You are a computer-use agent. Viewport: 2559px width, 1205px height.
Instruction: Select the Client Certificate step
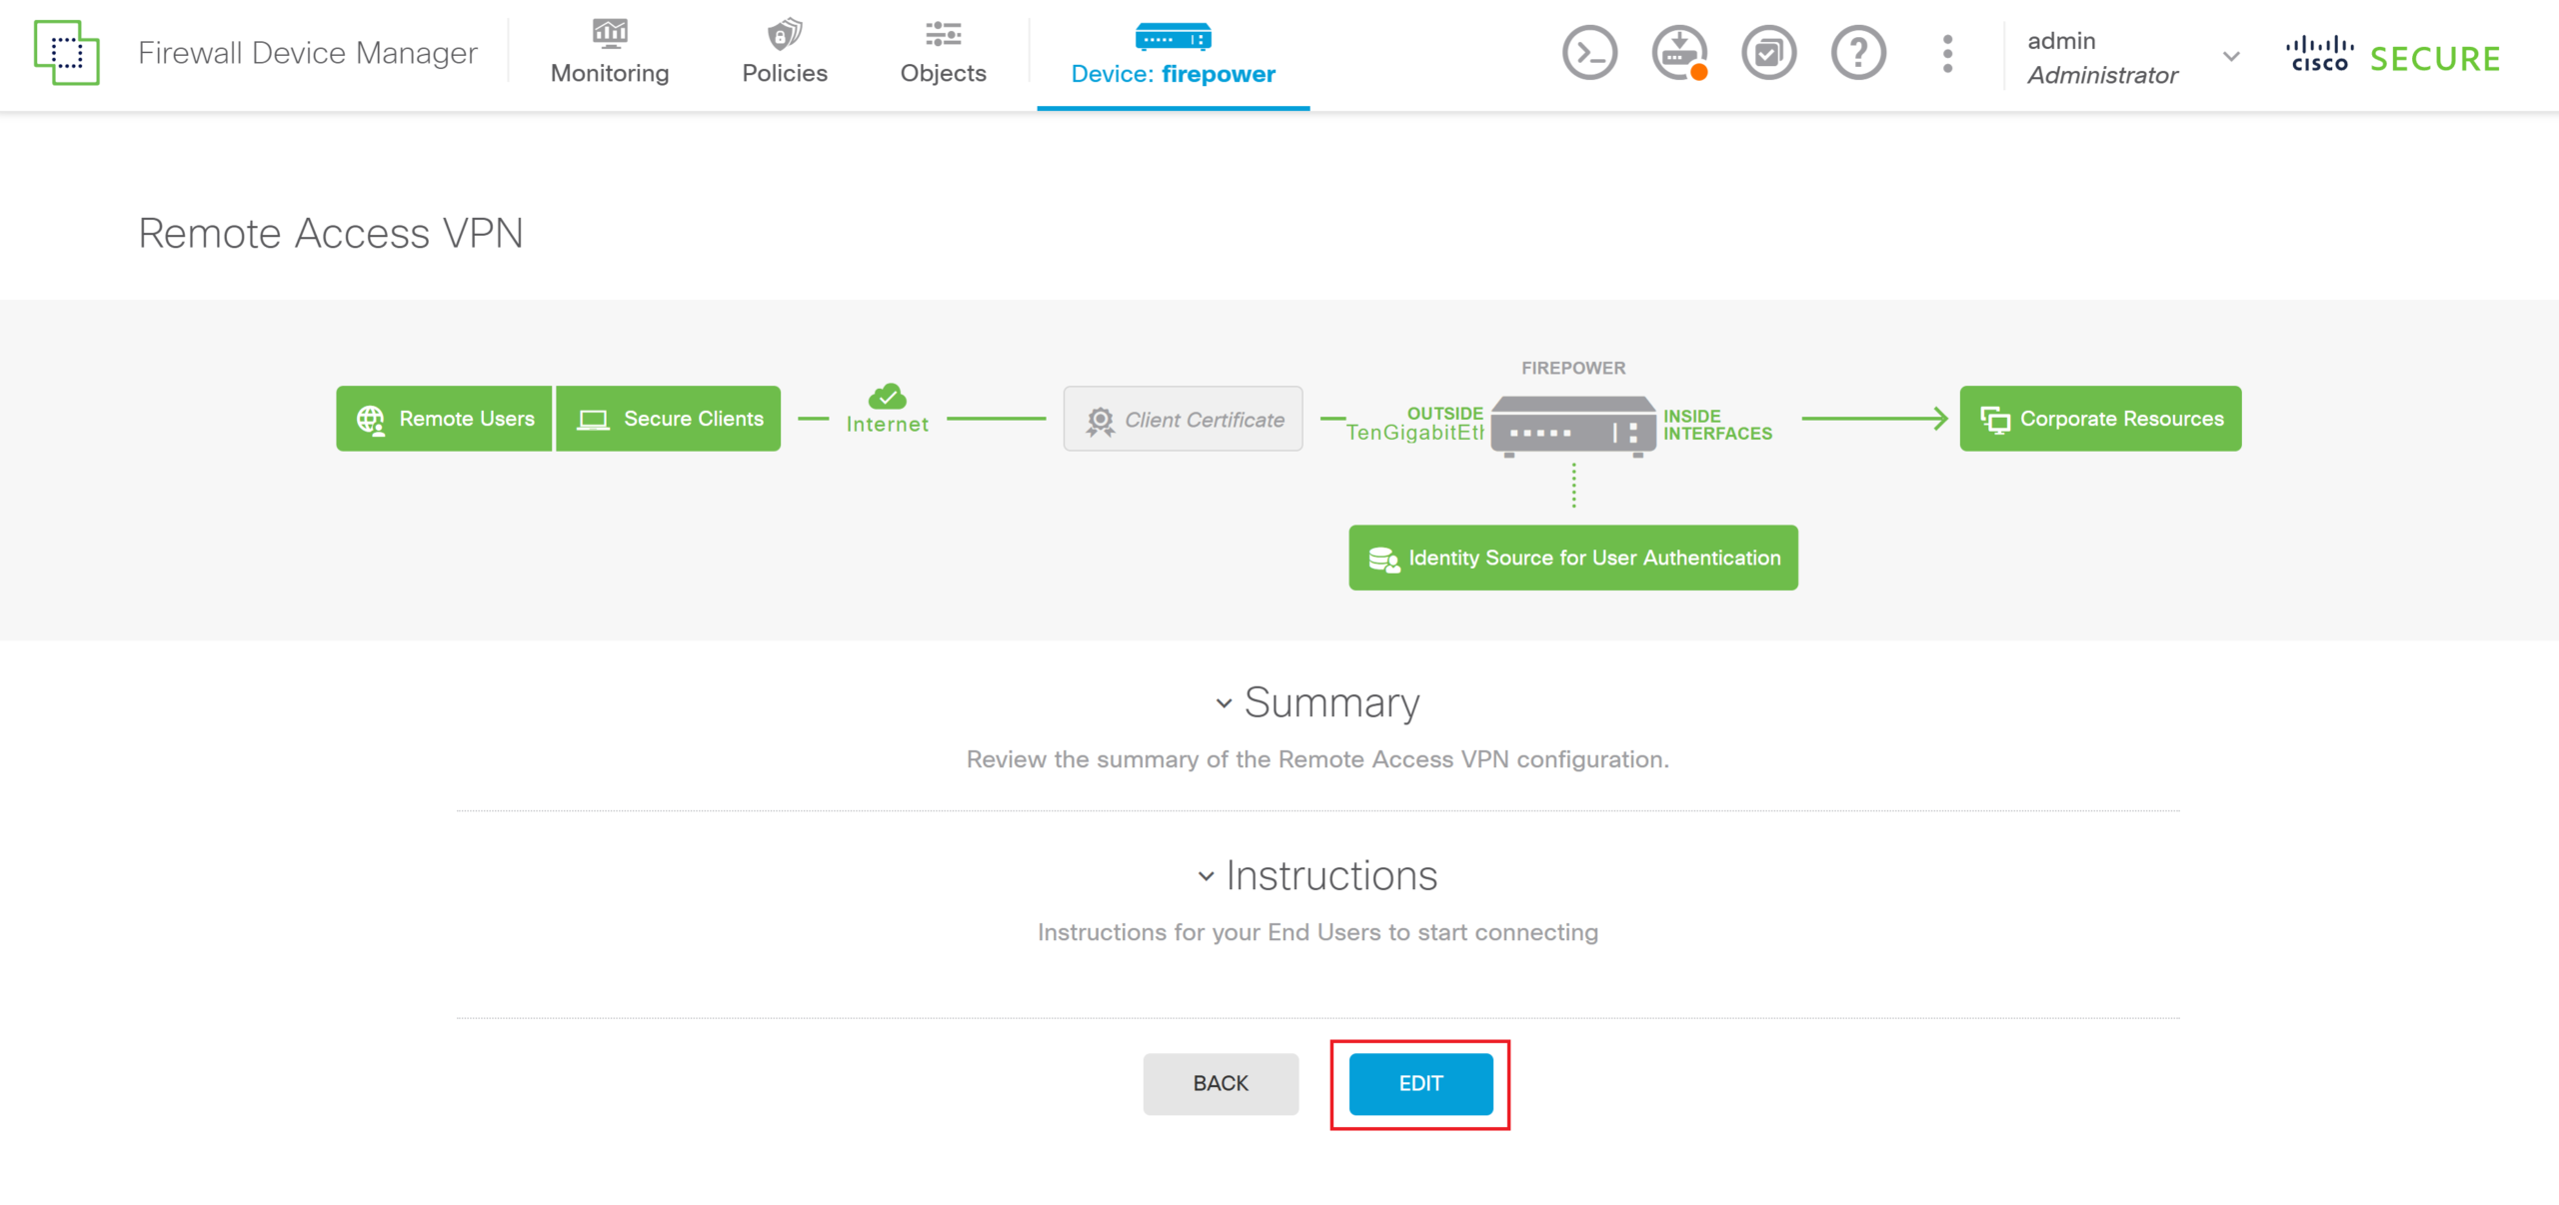[x=1183, y=420]
